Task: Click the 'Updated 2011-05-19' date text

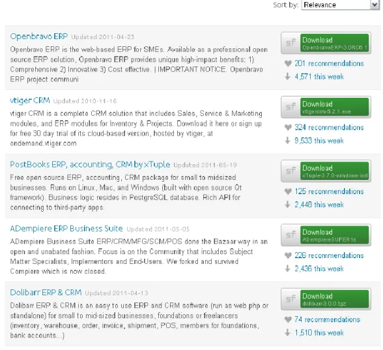Action: click(x=205, y=166)
